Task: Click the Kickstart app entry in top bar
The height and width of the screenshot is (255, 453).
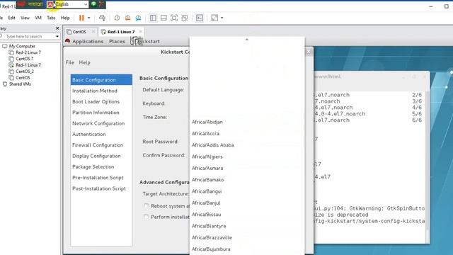Action: coord(145,41)
